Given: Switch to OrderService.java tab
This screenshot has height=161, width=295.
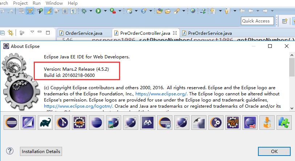Looking at the screenshot, I should pyautogui.click(x=84, y=33).
